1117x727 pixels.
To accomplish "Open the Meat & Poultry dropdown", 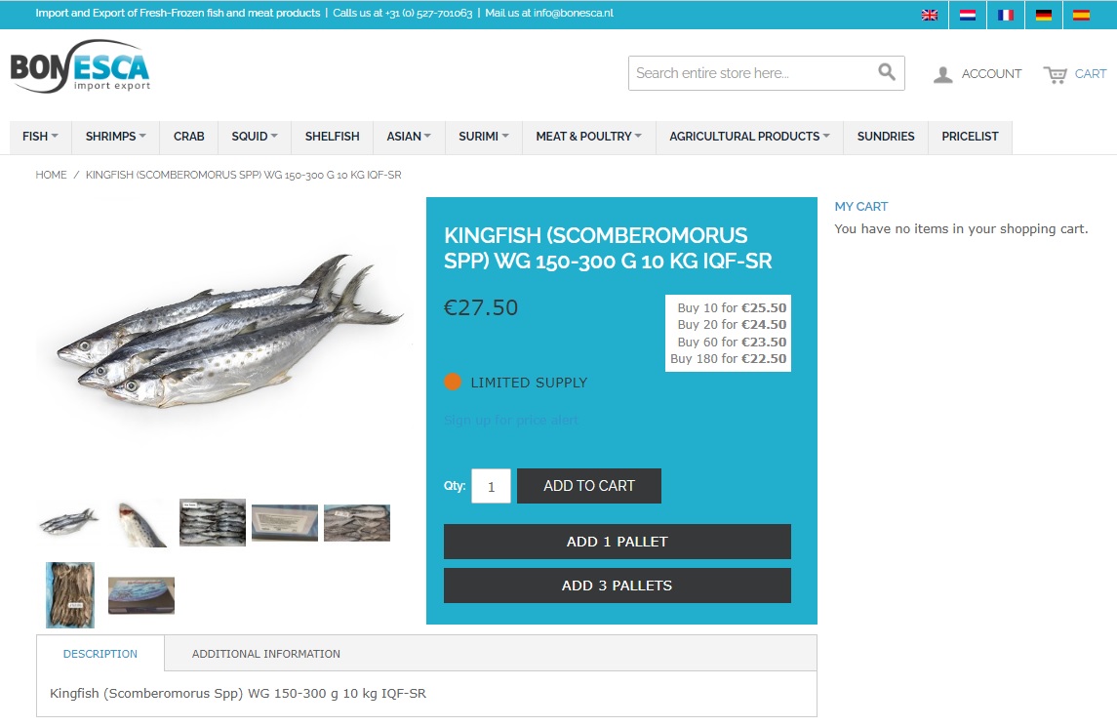I will 588,137.
